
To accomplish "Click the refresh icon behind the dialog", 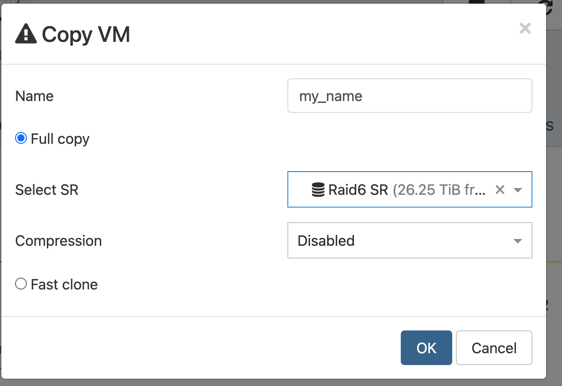I will (x=545, y=7).
